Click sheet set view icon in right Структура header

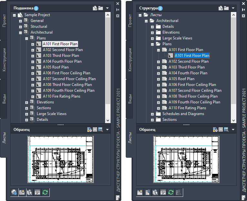tap(221, 8)
